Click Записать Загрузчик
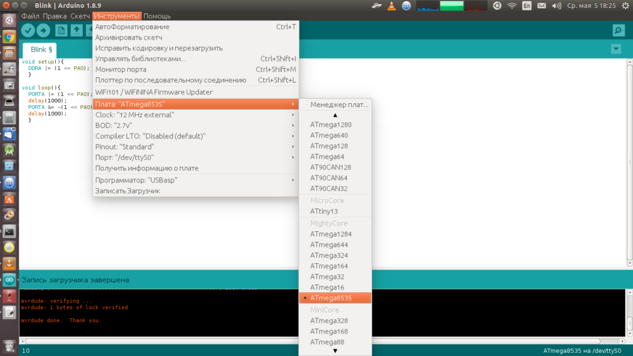Image resolution: width=633 pixels, height=356 pixels. click(127, 191)
